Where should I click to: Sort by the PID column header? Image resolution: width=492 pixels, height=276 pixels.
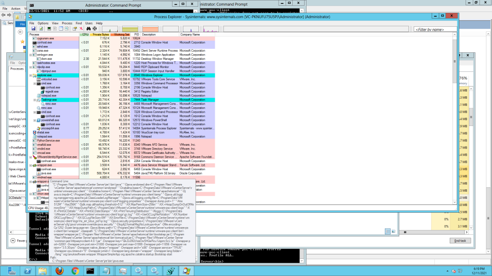(136, 34)
